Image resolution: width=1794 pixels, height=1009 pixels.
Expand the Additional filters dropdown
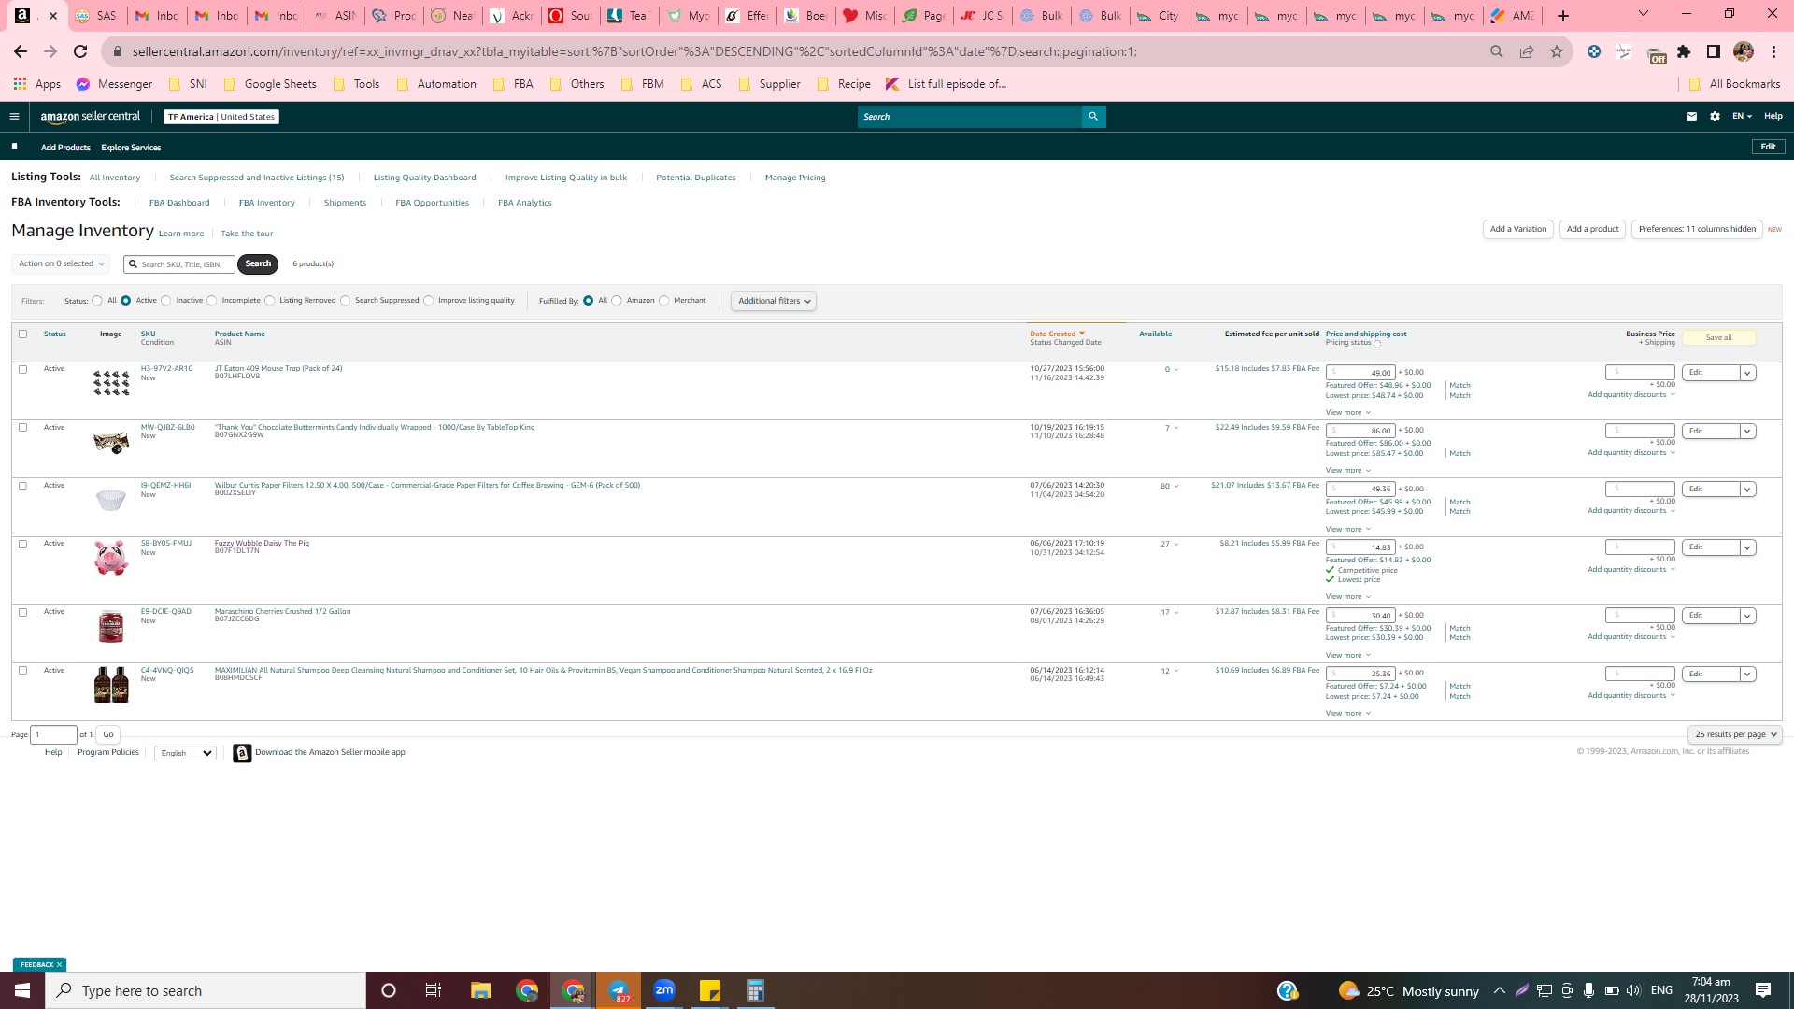pyautogui.click(x=774, y=301)
